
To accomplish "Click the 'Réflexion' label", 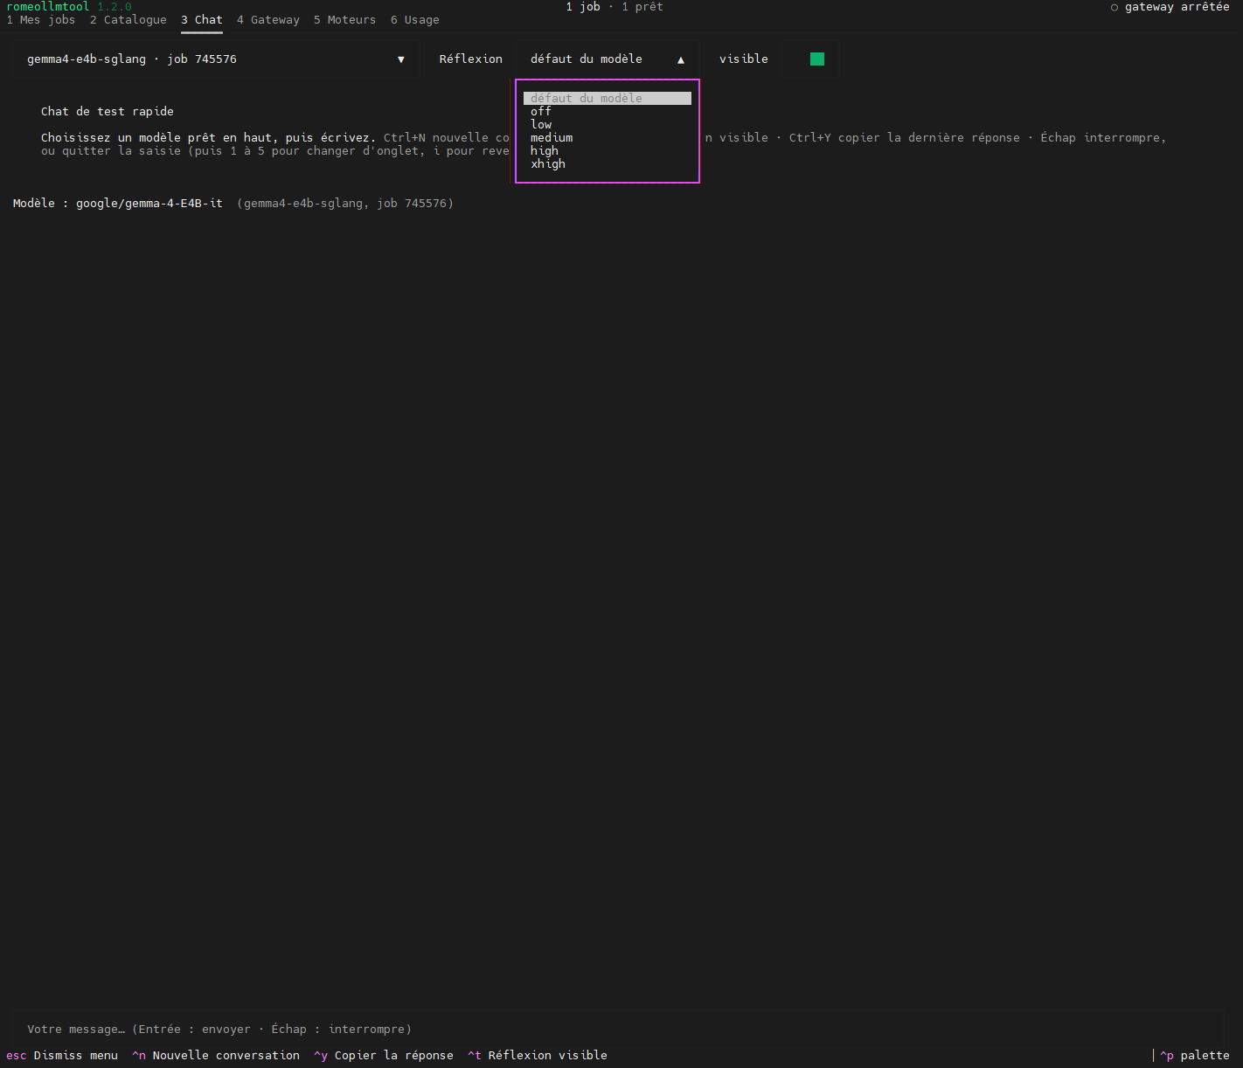I will 471,59.
